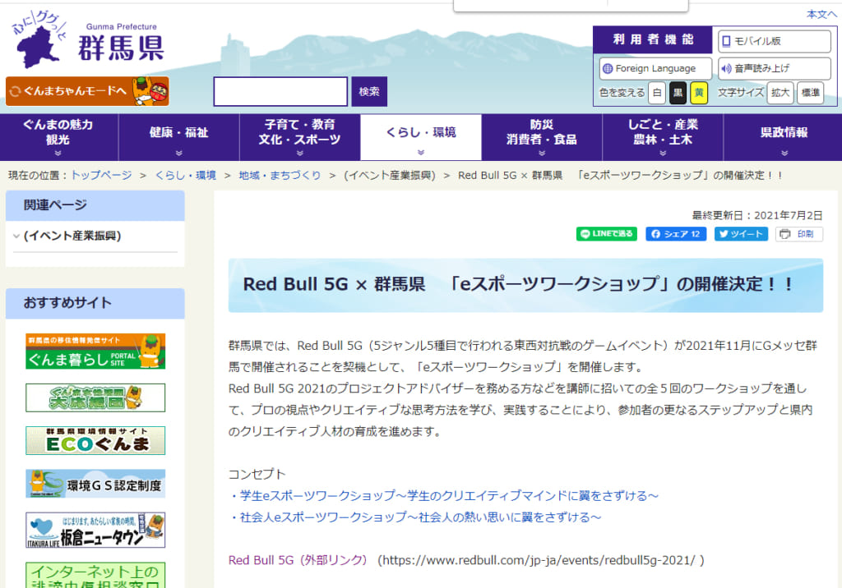Open インターネット上の誹謗中傷相談窓口 banner

click(95, 575)
